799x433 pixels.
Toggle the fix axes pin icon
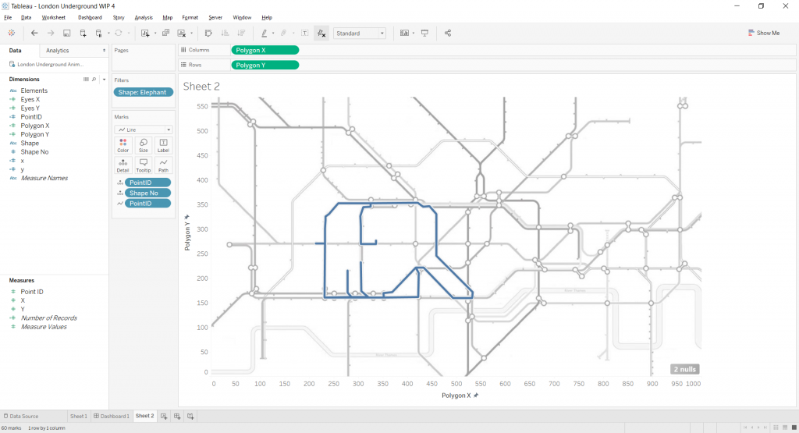coord(321,33)
